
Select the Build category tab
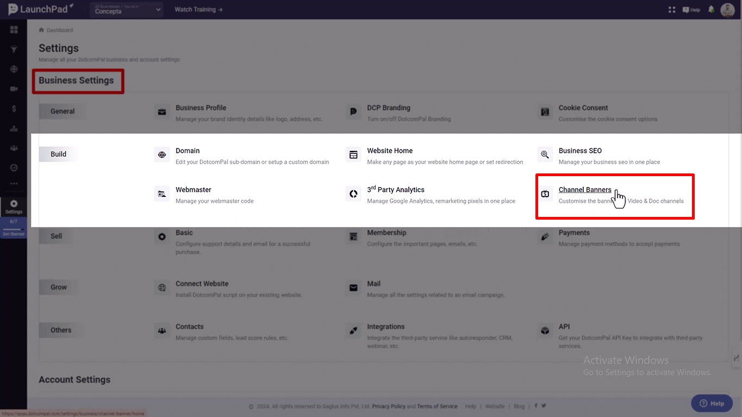pyautogui.click(x=58, y=154)
